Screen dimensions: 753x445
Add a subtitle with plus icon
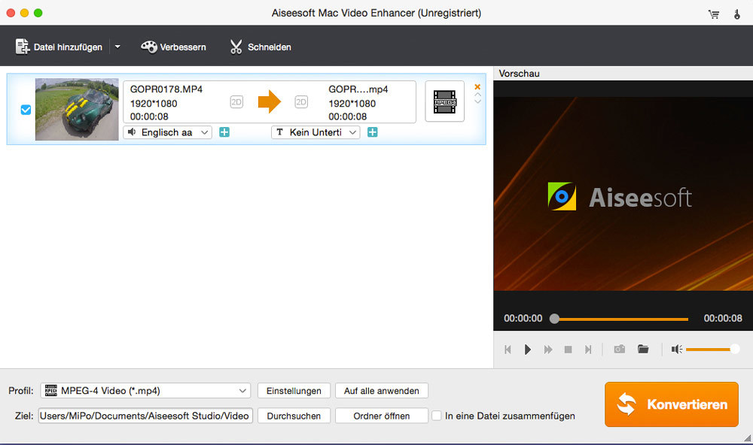(372, 132)
